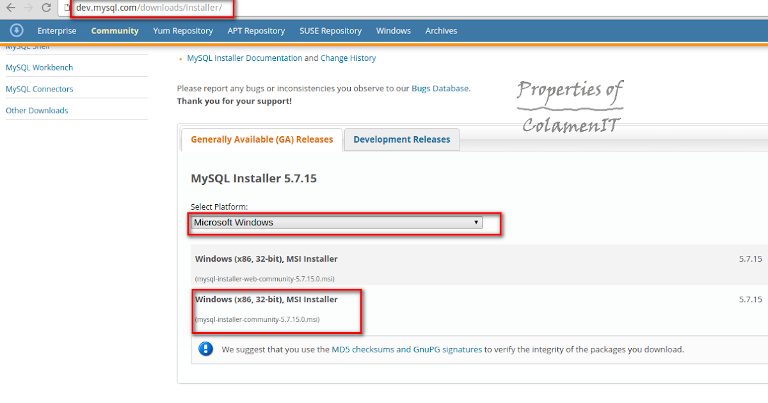Open the Yum Repository menu

(183, 30)
